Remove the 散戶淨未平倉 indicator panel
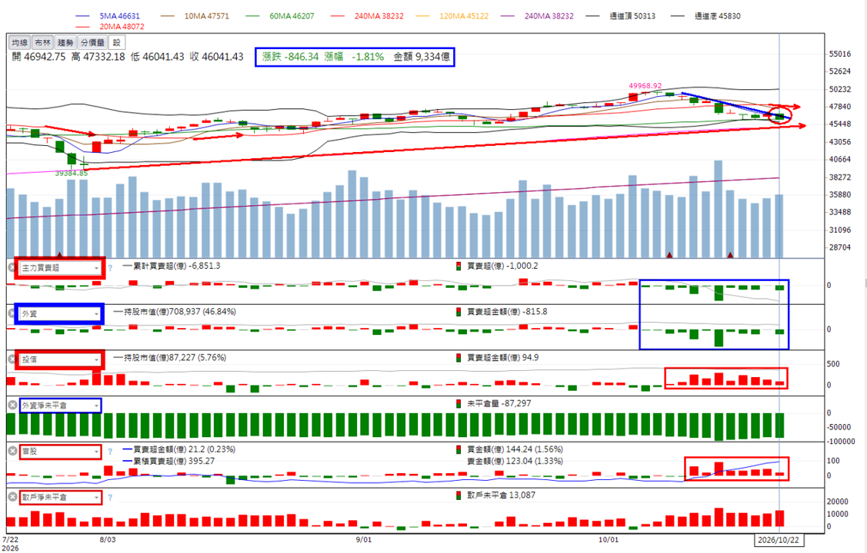 click(x=12, y=497)
